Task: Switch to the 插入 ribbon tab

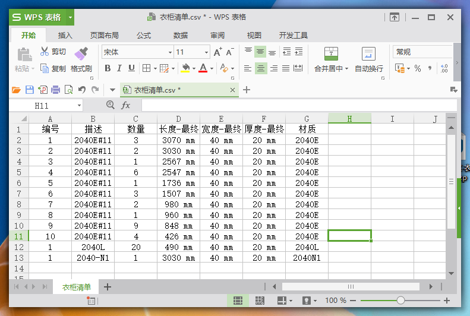Action: point(65,35)
